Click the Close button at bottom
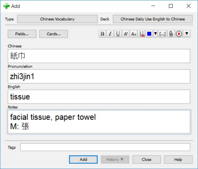The image size is (198, 169). pyautogui.click(x=147, y=159)
